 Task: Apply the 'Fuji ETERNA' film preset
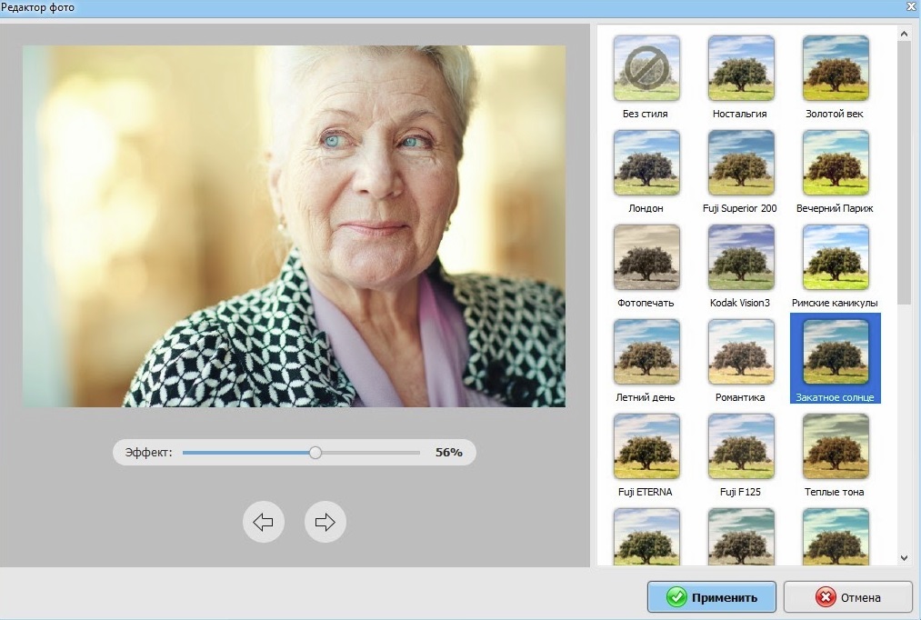(x=646, y=446)
